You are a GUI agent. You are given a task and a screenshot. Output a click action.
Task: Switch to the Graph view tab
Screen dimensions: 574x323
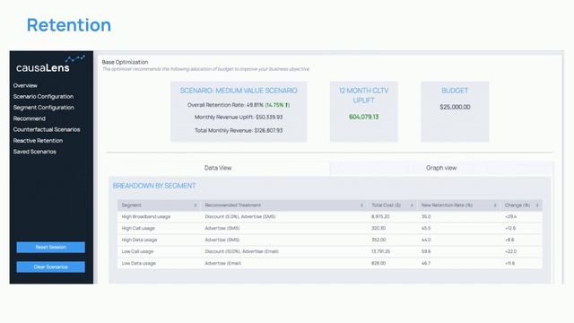[441, 168]
